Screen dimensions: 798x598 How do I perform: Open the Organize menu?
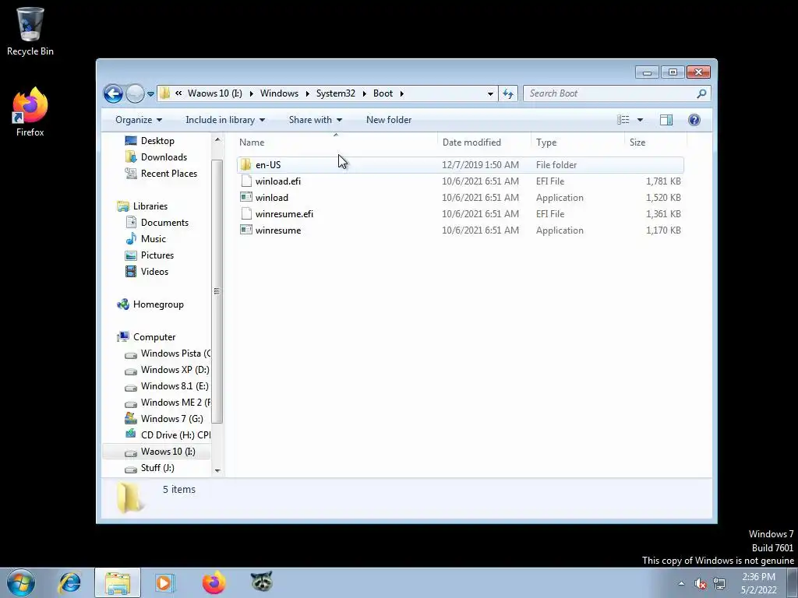click(x=139, y=120)
